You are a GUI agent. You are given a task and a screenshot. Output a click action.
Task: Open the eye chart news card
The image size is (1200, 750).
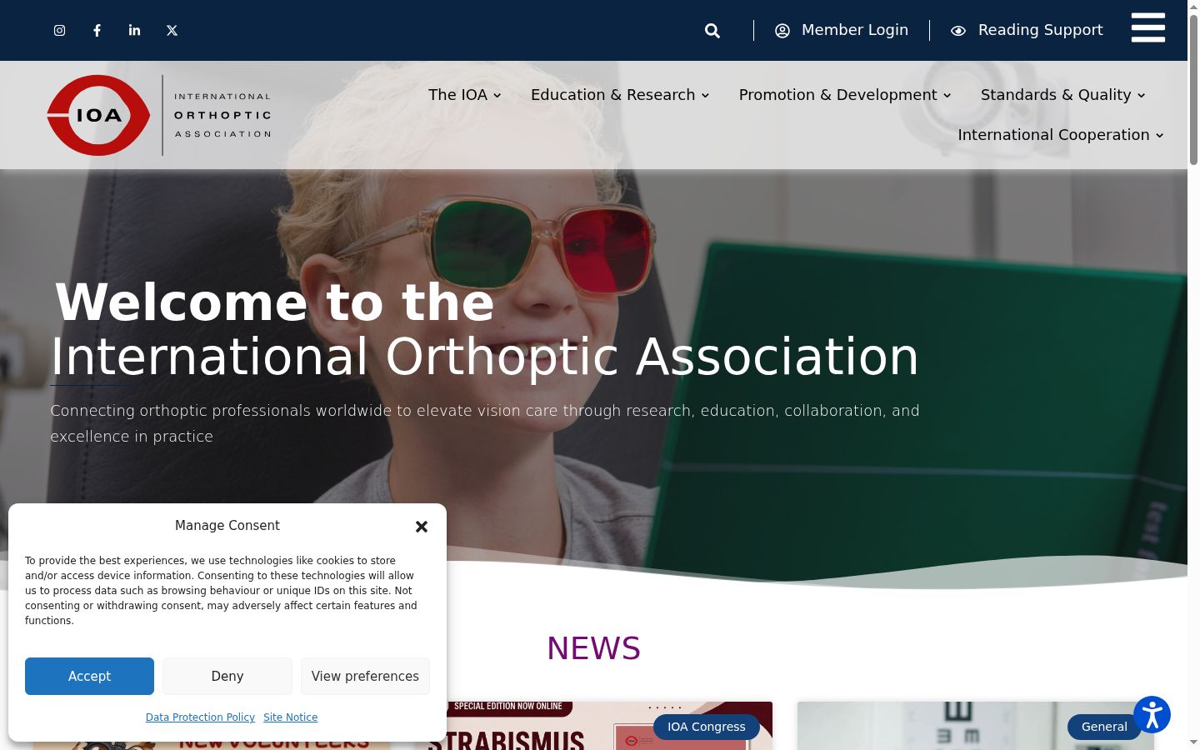[975, 726]
